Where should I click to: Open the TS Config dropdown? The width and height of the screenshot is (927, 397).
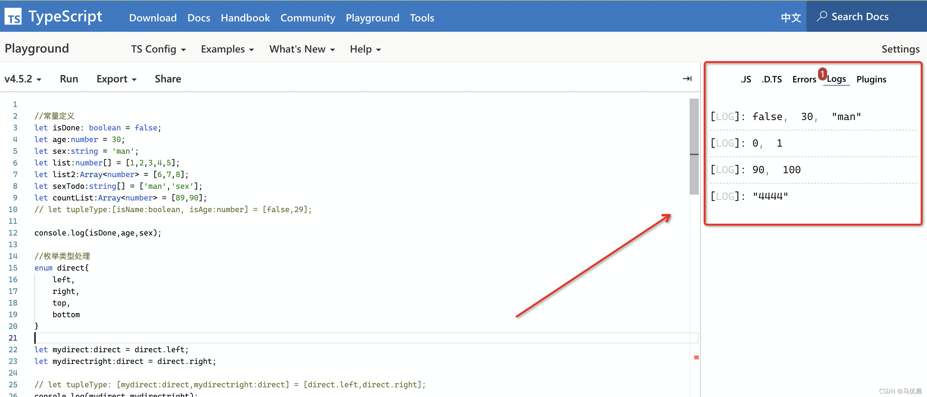pos(158,49)
